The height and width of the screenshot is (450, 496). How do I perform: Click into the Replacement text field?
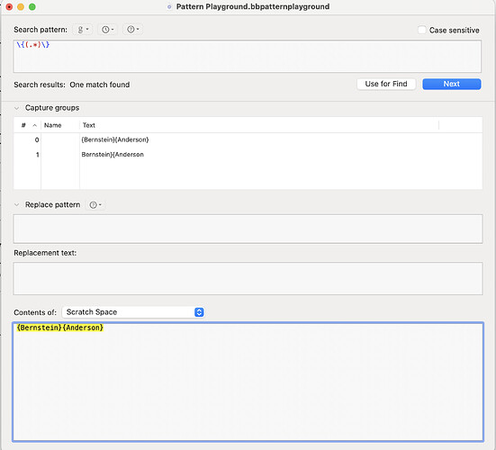(x=248, y=279)
